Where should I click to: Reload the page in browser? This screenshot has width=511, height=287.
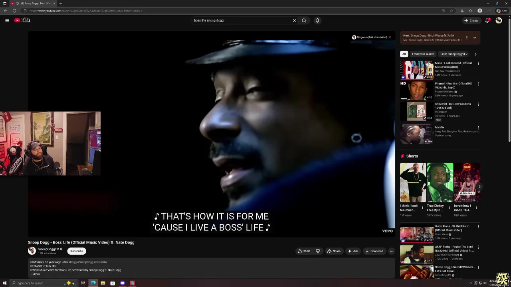(14, 11)
